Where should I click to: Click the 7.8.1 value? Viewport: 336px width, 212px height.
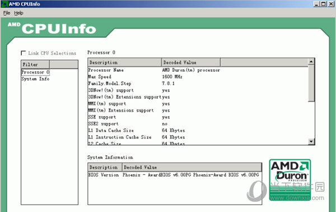click(168, 84)
